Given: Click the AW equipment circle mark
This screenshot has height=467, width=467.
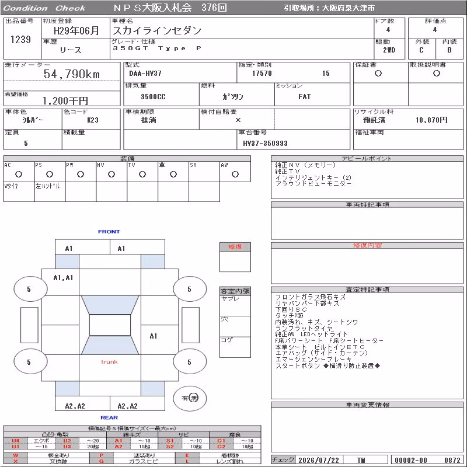Looking at the screenshot, I should coord(235,174).
